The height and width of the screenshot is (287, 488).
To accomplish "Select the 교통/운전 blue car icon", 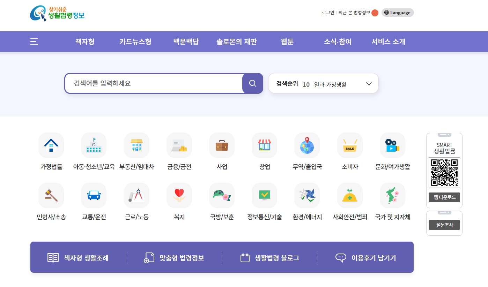I will pyautogui.click(x=94, y=196).
